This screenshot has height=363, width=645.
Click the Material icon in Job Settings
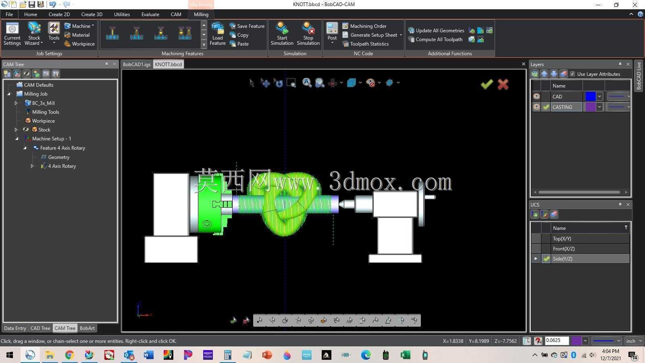coord(67,35)
